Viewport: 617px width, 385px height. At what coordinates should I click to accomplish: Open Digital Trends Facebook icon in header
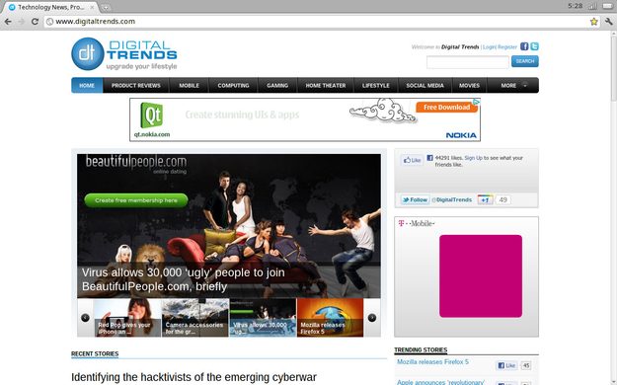pos(524,46)
